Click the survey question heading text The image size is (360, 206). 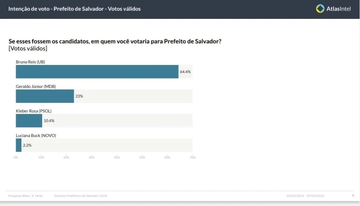click(115, 41)
